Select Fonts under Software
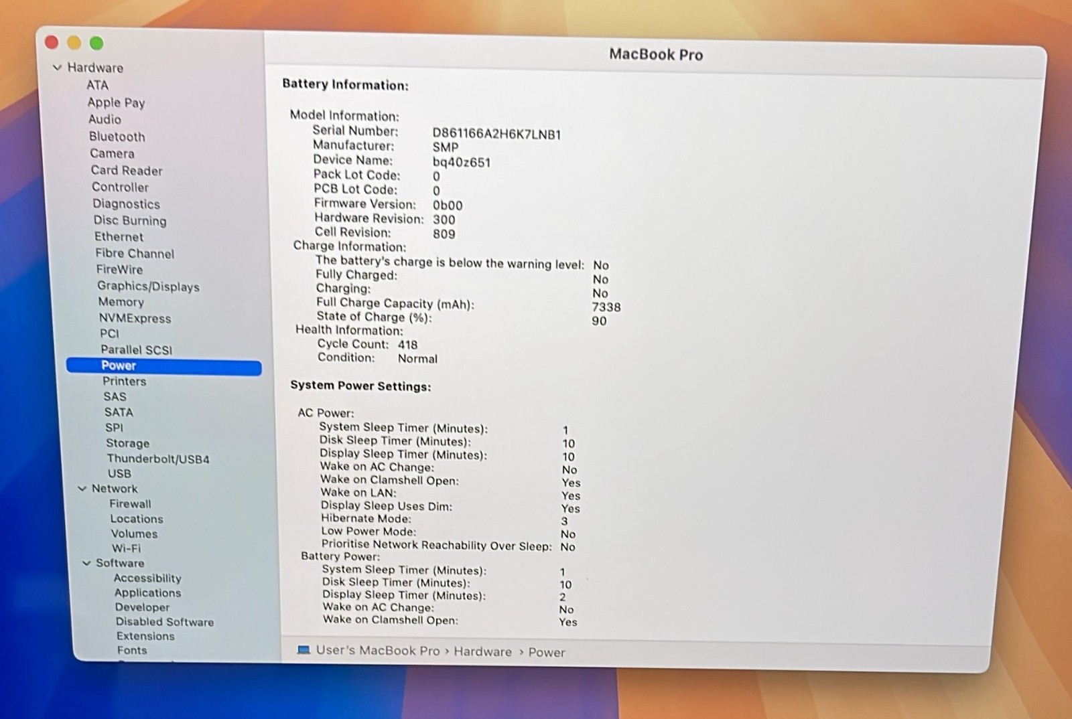 pos(132,651)
